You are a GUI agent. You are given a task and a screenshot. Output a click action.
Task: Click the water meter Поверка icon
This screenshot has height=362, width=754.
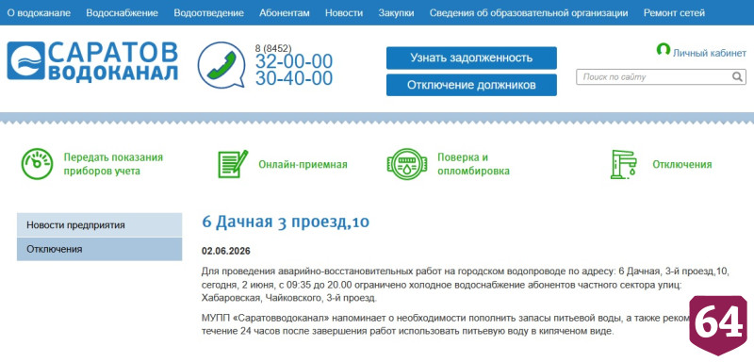pyautogui.click(x=407, y=164)
